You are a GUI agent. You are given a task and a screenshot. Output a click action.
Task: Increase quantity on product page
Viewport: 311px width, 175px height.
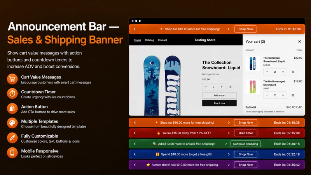coord(221,87)
